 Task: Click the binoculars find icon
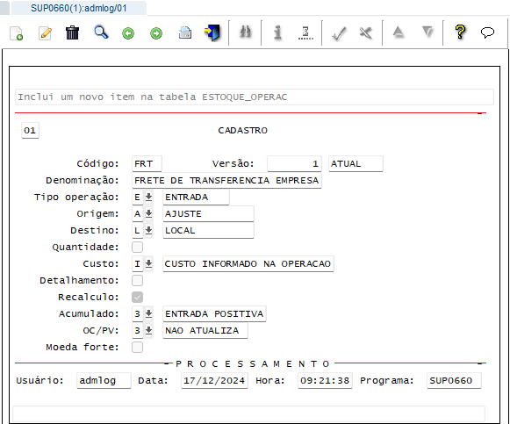pos(245,32)
